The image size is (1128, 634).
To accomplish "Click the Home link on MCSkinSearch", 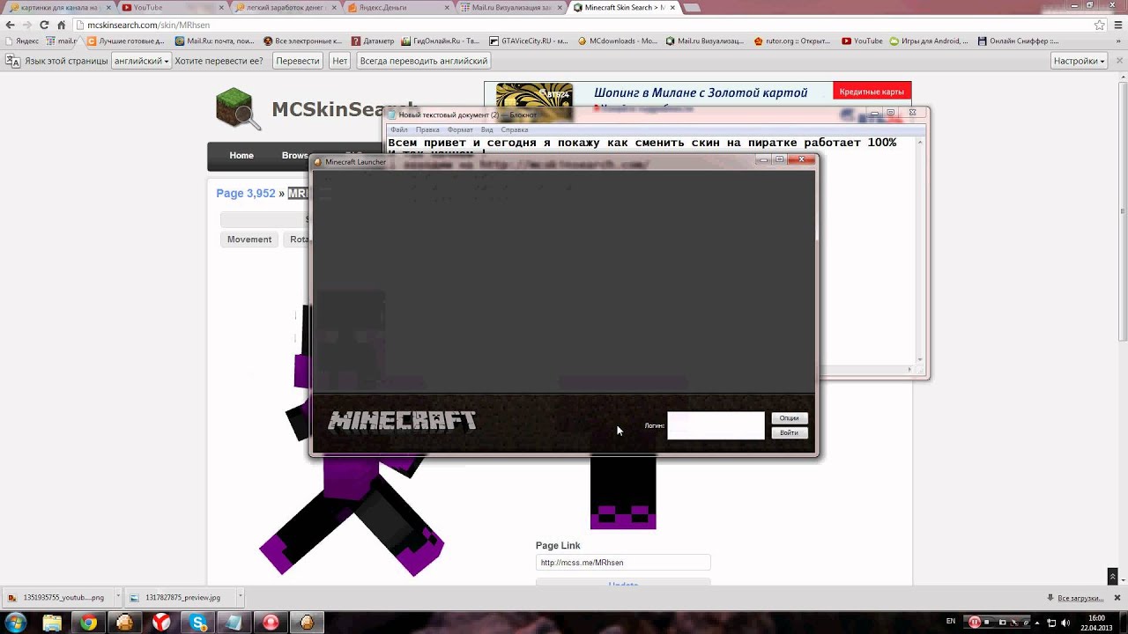I will coord(241,156).
